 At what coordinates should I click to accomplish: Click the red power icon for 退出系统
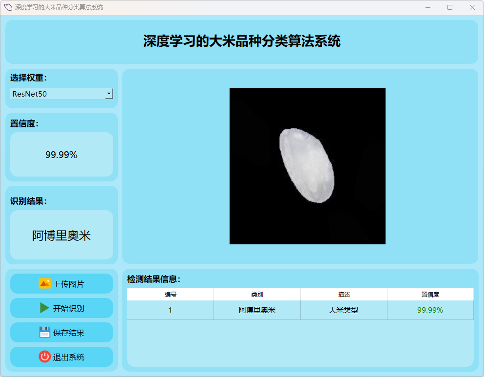(45, 357)
